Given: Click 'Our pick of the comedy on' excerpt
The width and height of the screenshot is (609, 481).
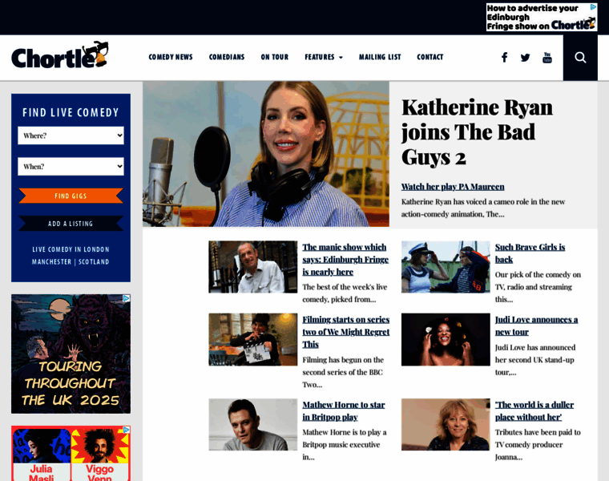Looking at the screenshot, I should [538, 287].
